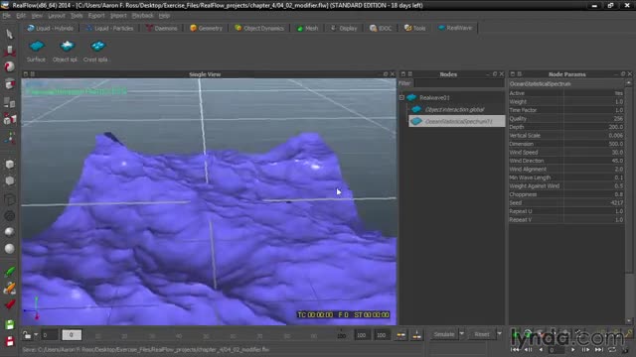The width and height of the screenshot is (636, 357).
Task: Edit the Choppiness value 0.8
Action: pos(594,194)
